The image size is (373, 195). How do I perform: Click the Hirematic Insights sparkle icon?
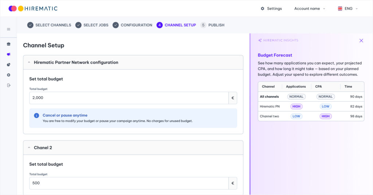[x=260, y=40]
